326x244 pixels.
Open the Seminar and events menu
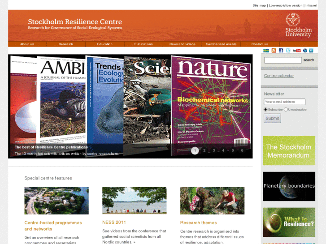pyautogui.click(x=221, y=44)
